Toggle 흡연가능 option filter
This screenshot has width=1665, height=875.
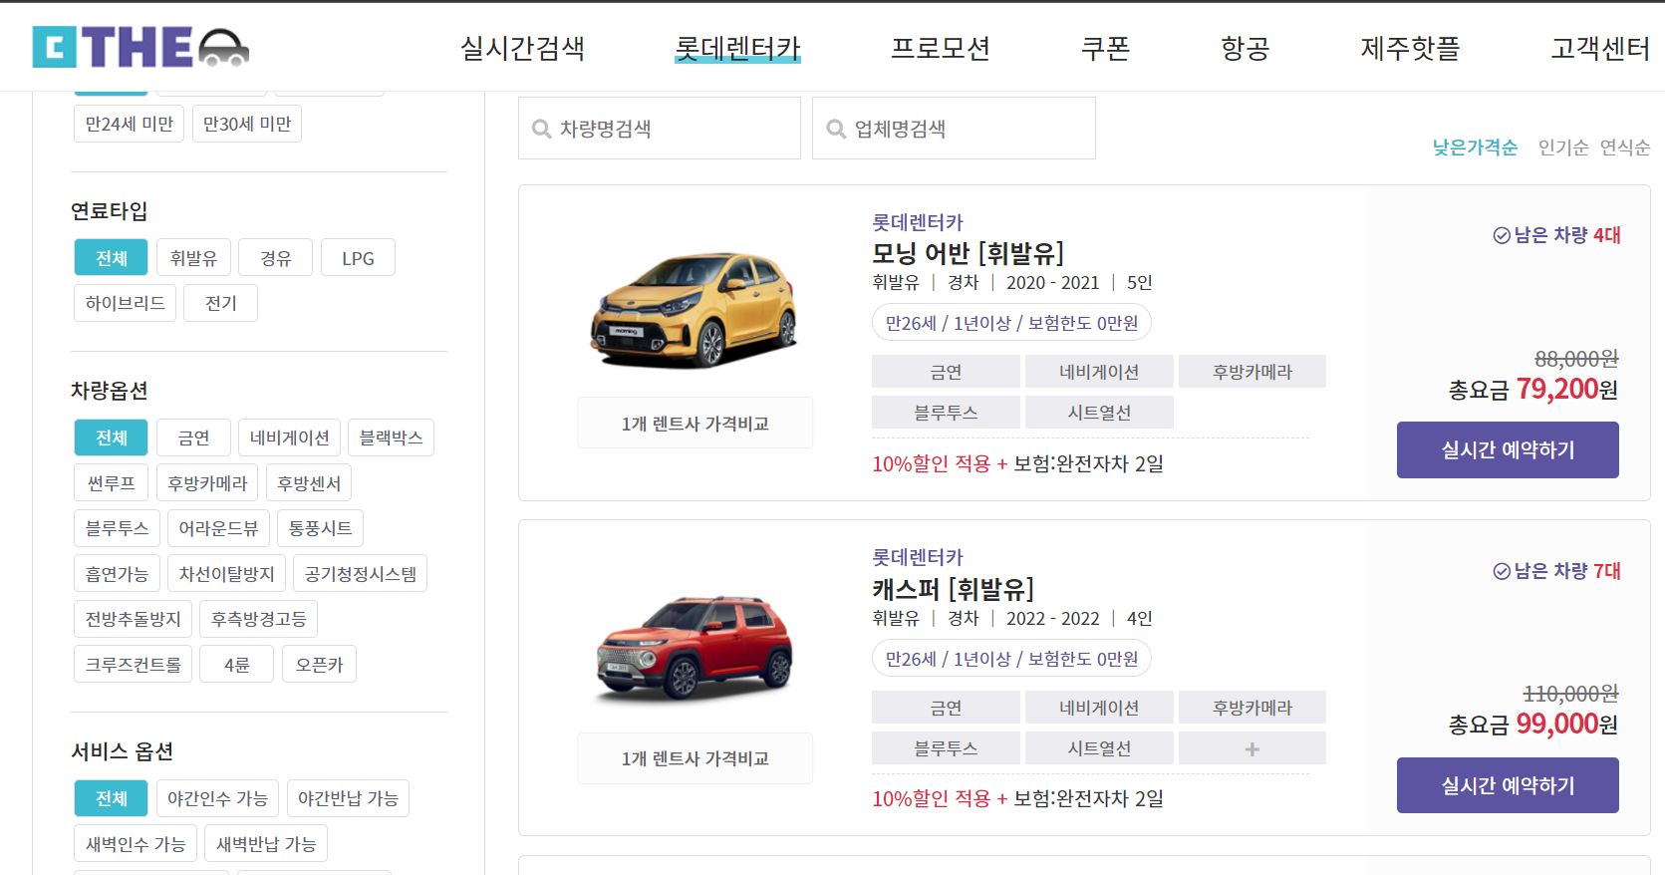coord(117,574)
